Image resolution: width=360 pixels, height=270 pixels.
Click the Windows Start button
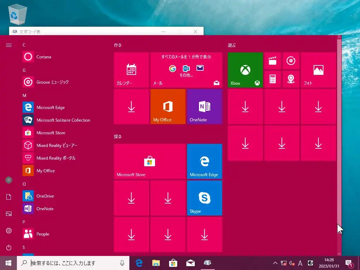(x=8, y=263)
